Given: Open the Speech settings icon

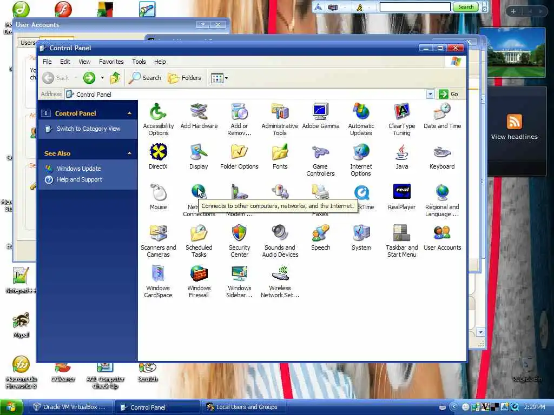Looking at the screenshot, I should (320, 238).
